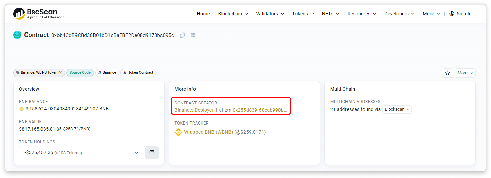Screen dimensions: 491x178
Task: Click the contract blockie avatar icon
Action: (x=17, y=35)
